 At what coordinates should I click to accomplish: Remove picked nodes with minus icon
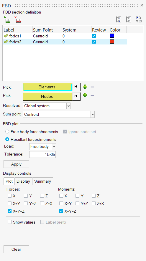click(x=92, y=95)
